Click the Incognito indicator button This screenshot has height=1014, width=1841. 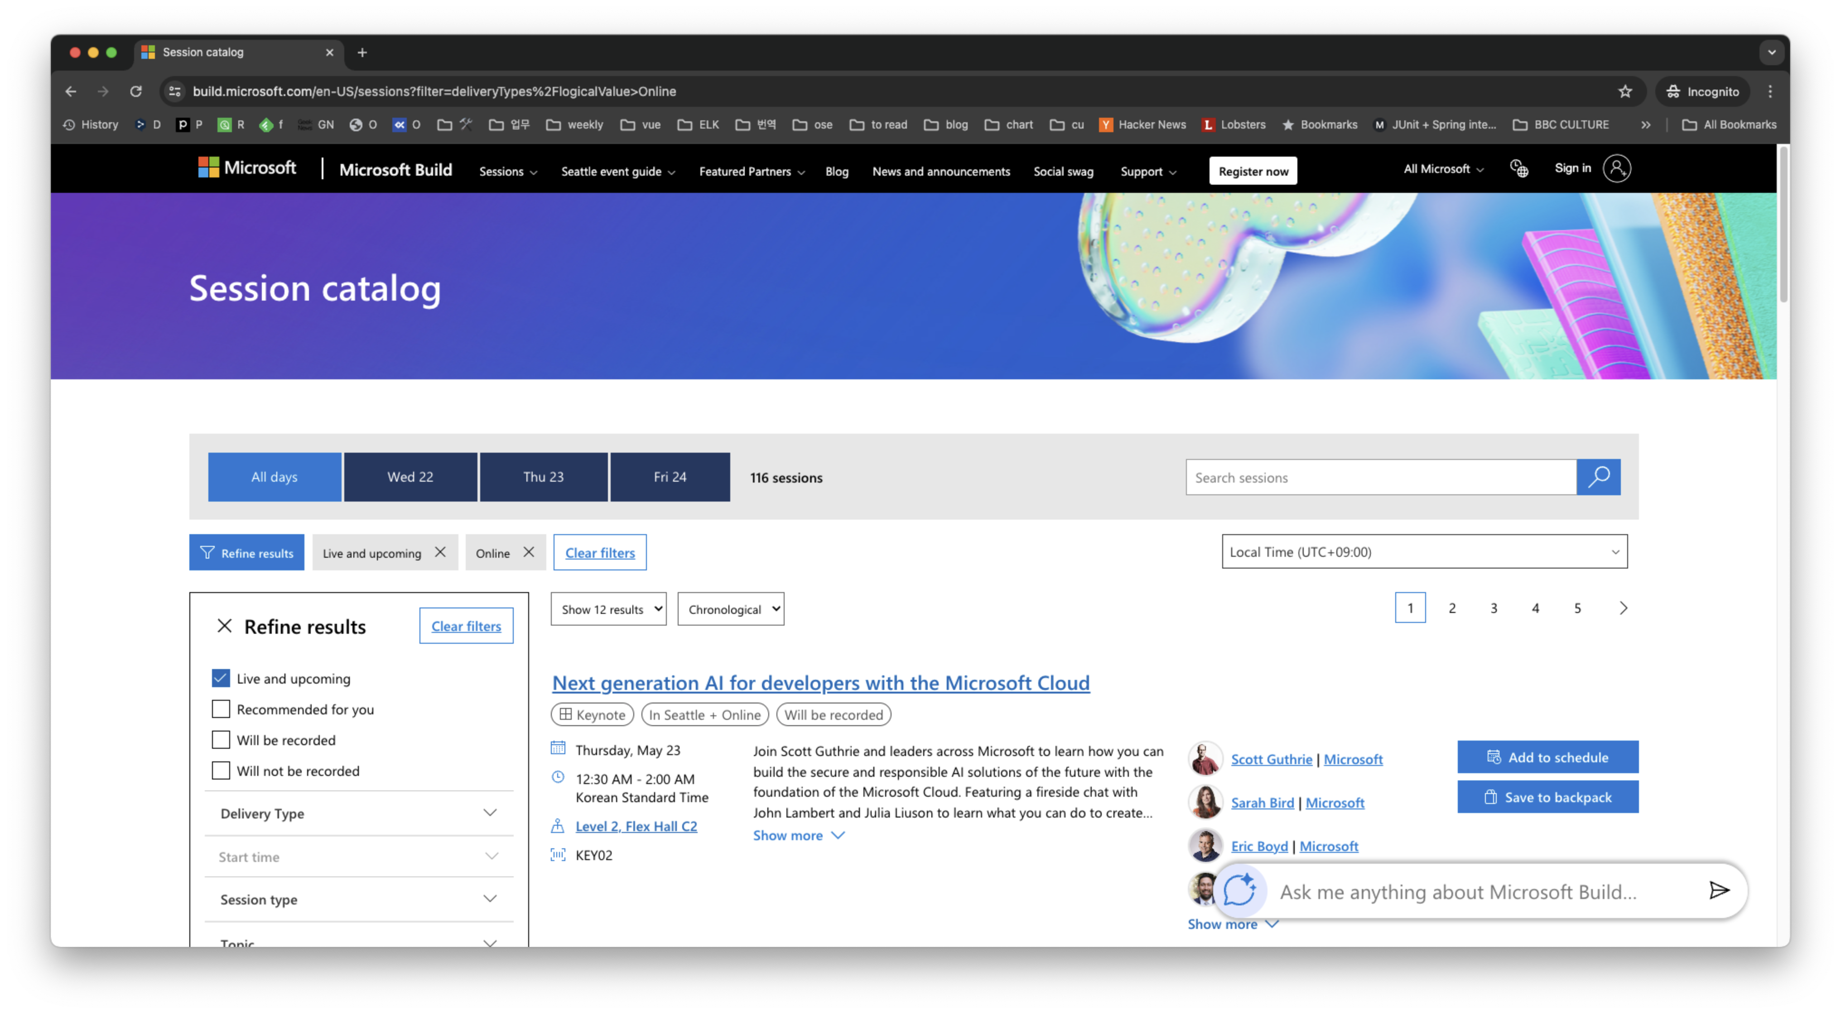pos(1702,91)
